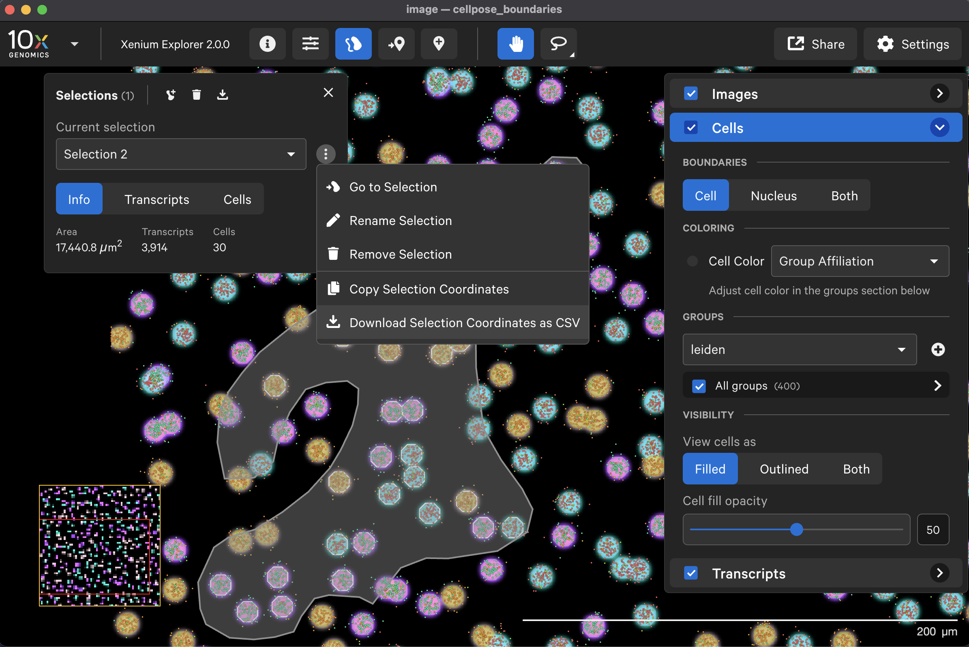Image resolution: width=969 pixels, height=647 pixels.
Task: Delete selections with the trash icon
Action: (x=197, y=95)
